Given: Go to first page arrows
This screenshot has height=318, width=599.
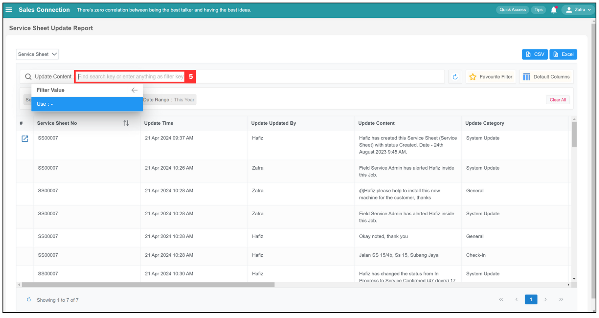Looking at the screenshot, I should point(501,299).
